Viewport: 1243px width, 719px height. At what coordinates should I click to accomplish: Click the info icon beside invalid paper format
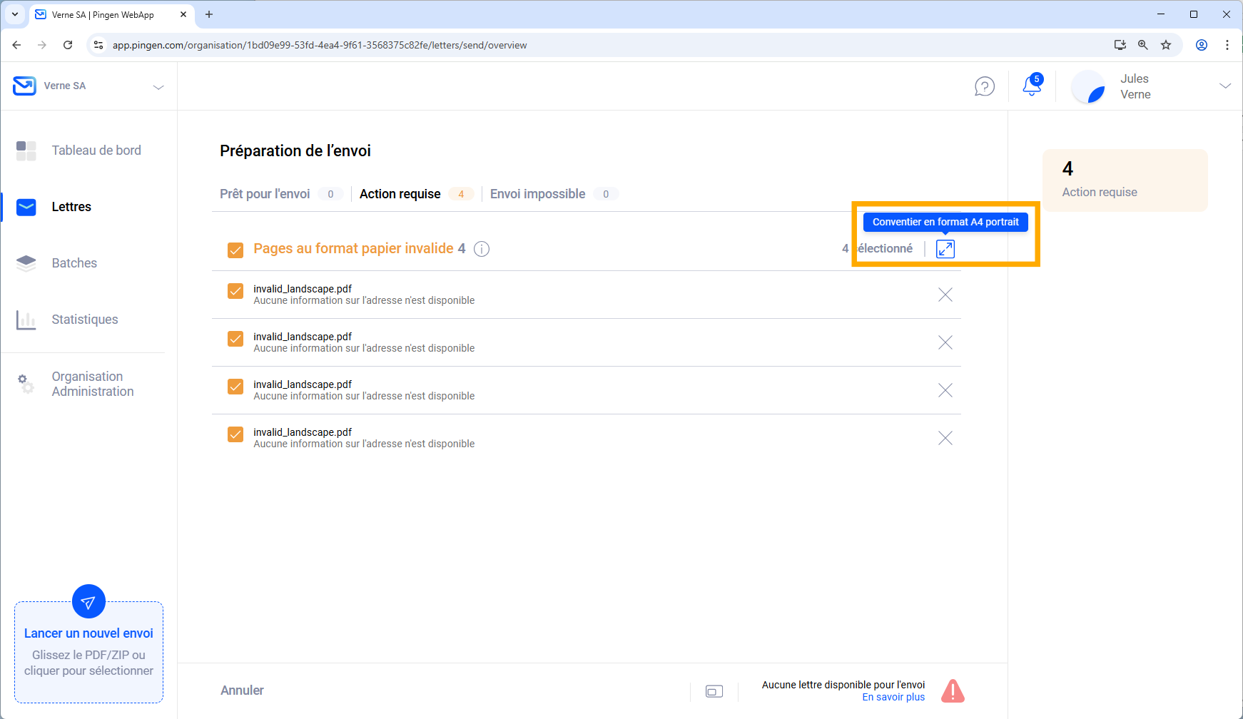pyautogui.click(x=482, y=249)
